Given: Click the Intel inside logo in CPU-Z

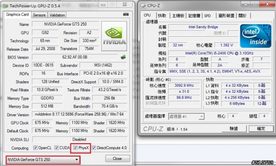Looking at the screenshot, I should click(x=256, y=36).
